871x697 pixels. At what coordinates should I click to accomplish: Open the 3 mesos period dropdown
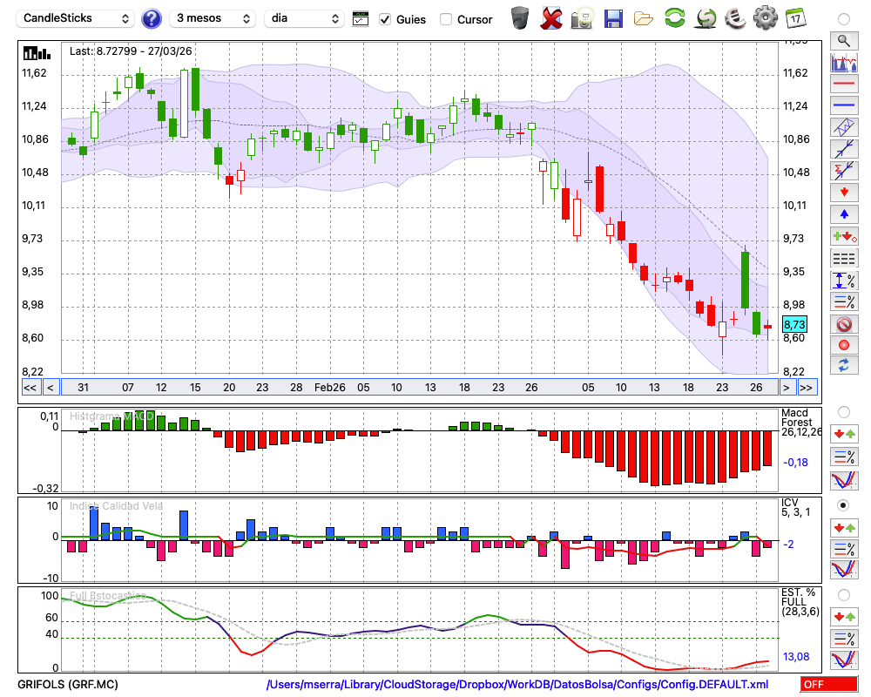click(x=212, y=18)
